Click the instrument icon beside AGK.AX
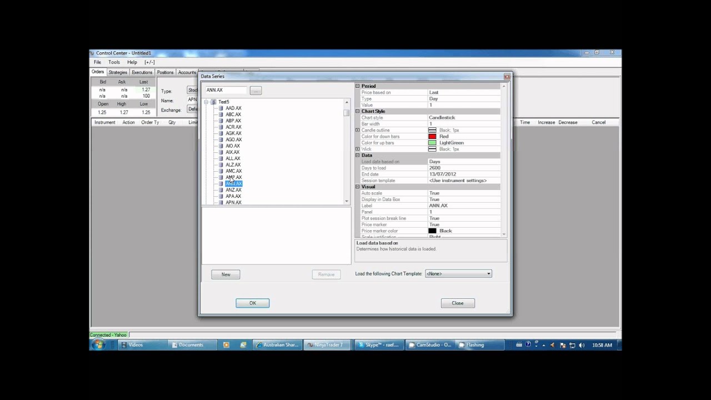Image resolution: width=711 pixels, height=400 pixels. 221,133
